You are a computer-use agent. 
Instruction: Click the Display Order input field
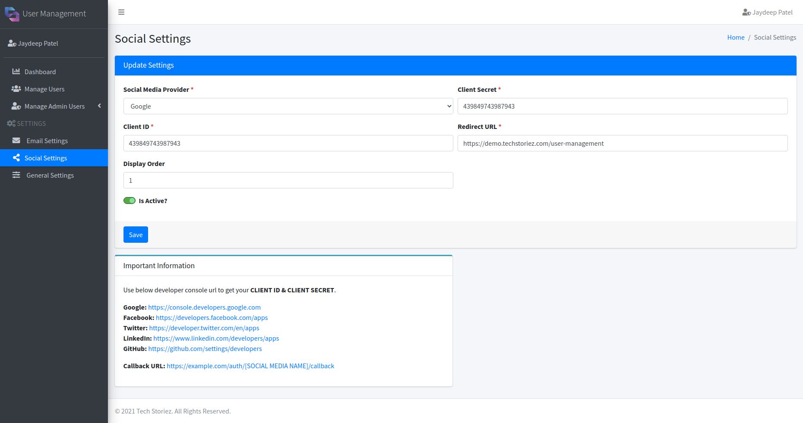tap(288, 180)
